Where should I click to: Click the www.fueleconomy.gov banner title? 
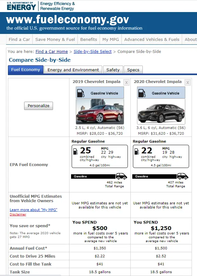tap(68, 19)
